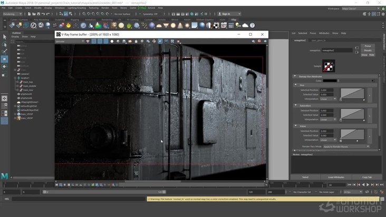Click the Presets button in Attribute Editor
The image size is (386, 217).
pos(368,51)
